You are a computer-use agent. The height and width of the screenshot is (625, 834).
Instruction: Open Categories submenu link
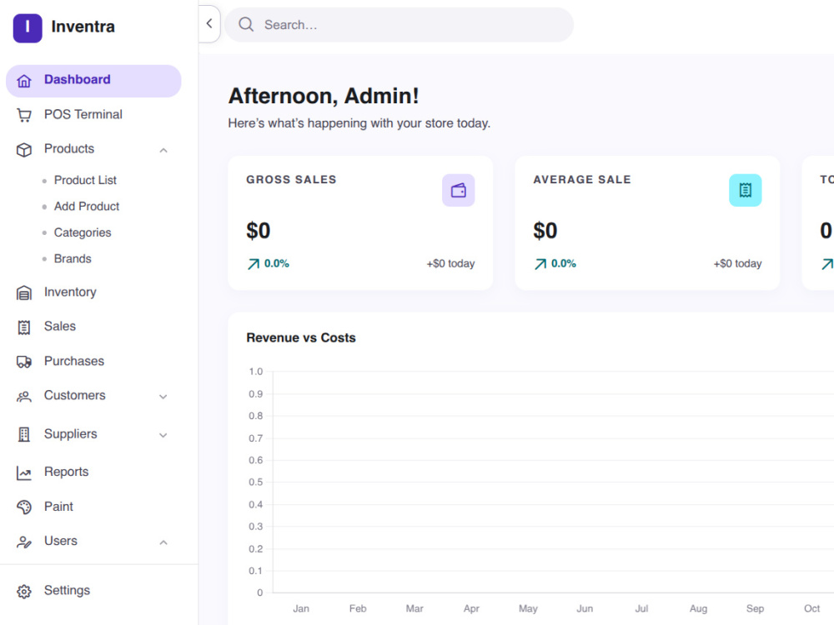(83, 232)
